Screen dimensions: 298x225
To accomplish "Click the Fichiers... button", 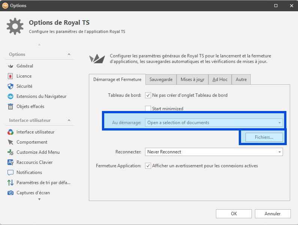I will point(264,137).
